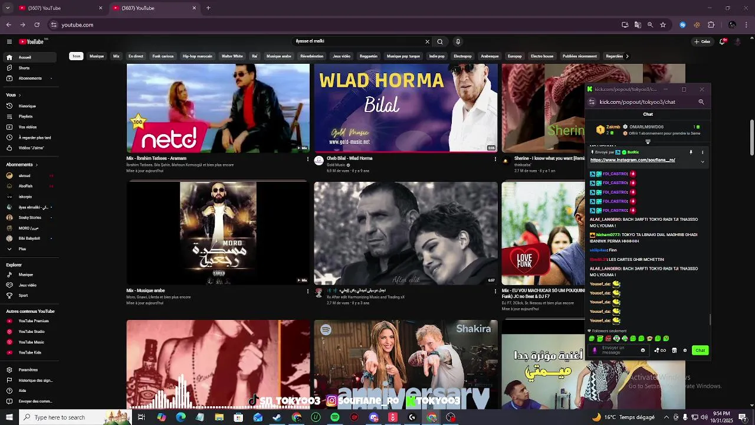The width and height of the screenshot is (755, 425).
Task: Open the Gold Music channel name
Action: [337, 165]
